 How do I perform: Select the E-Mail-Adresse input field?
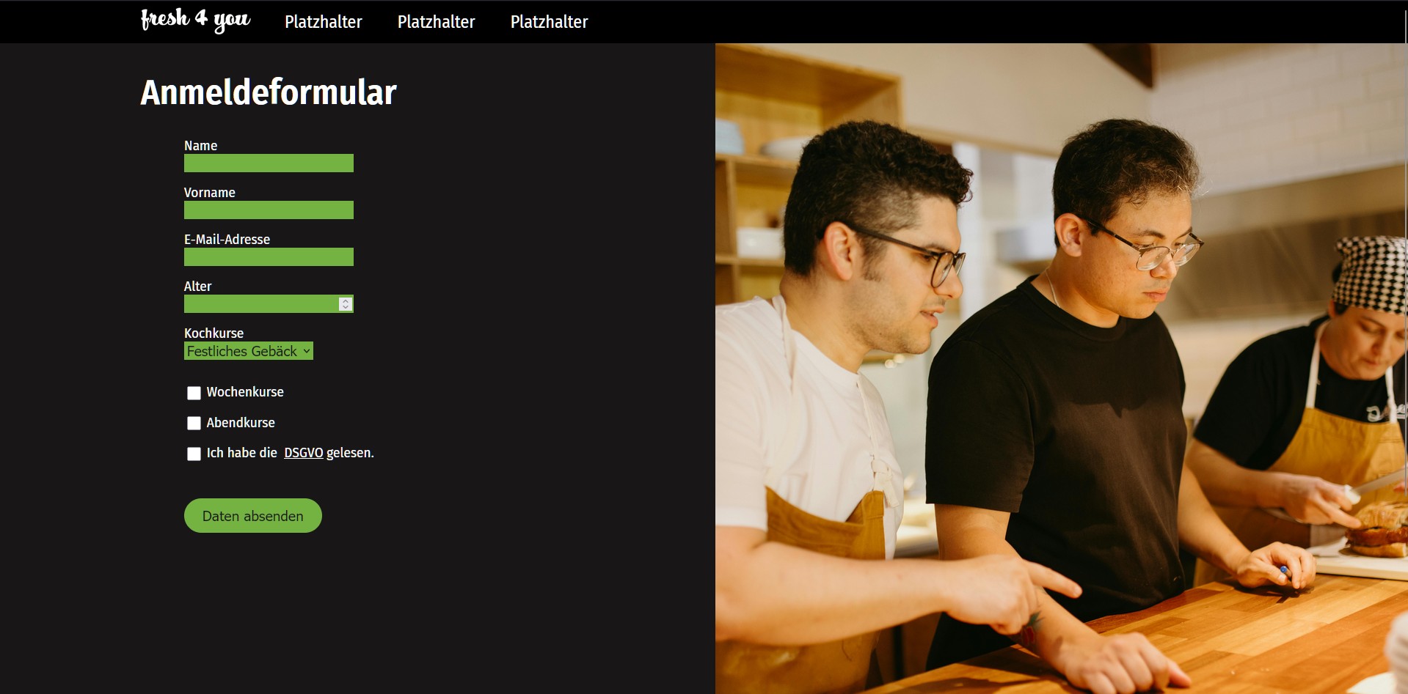click(x=269, y=256)
